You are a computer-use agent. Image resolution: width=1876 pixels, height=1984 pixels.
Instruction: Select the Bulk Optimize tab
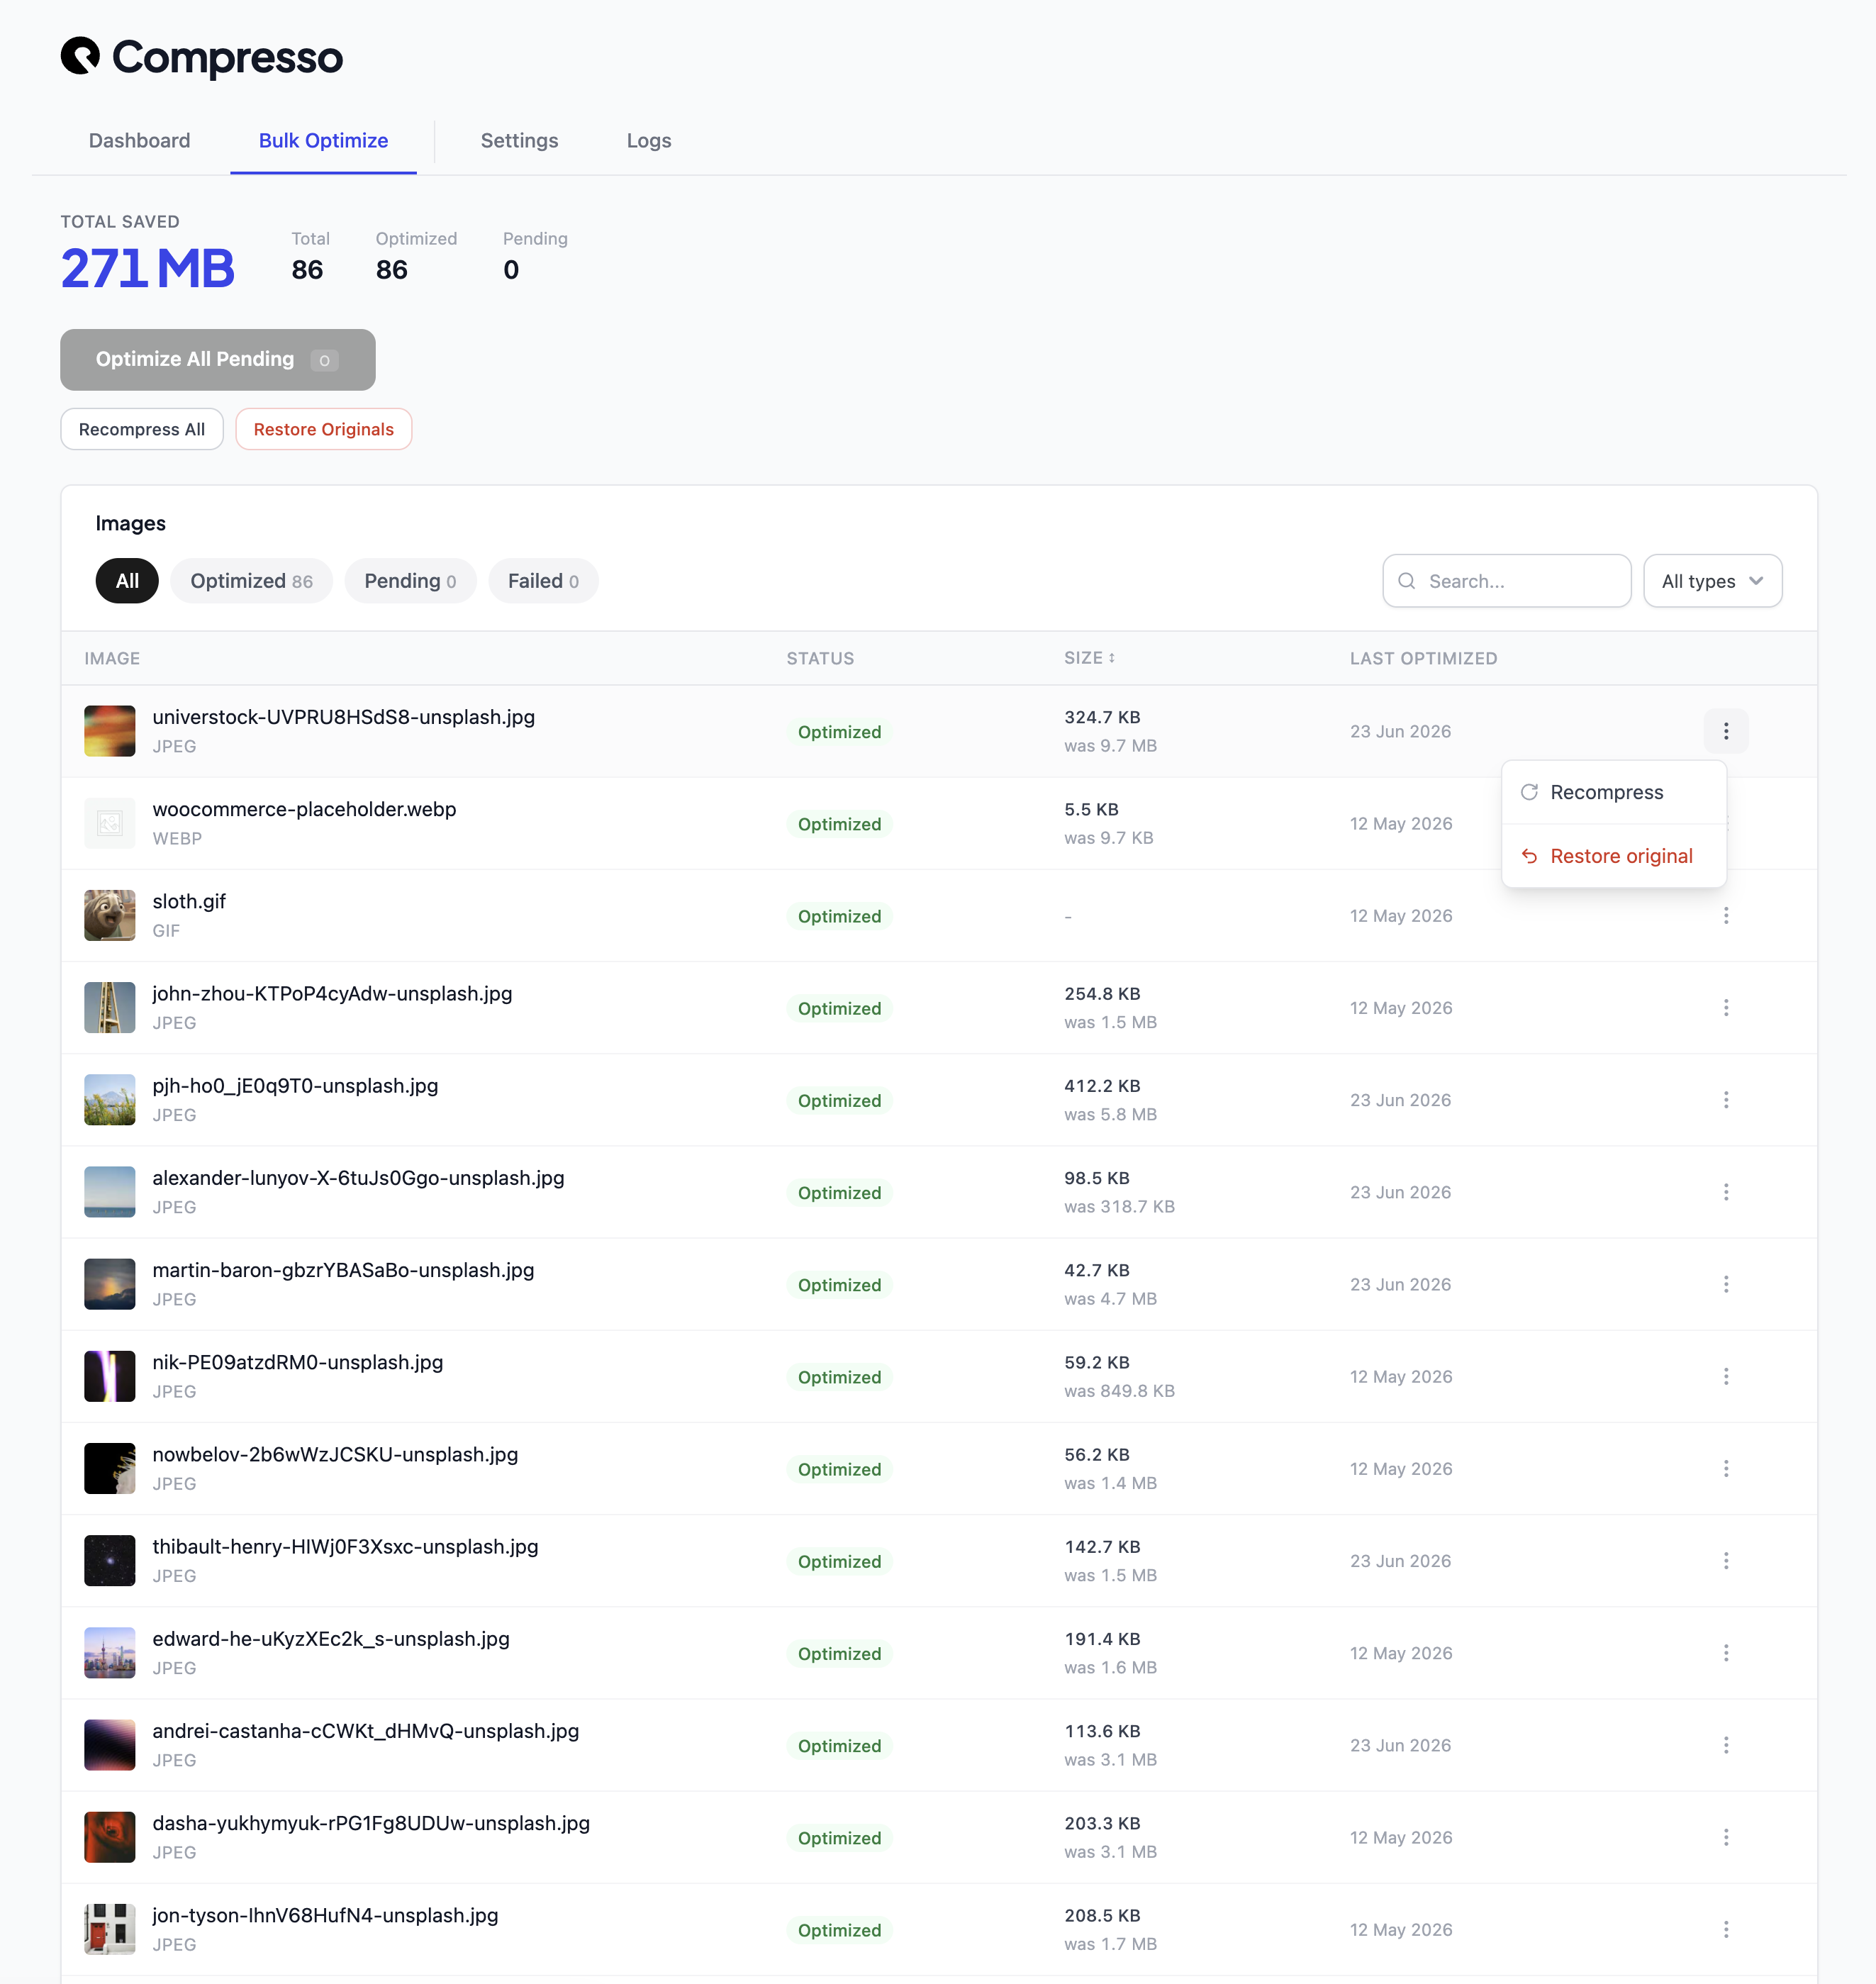pos(323,140)
